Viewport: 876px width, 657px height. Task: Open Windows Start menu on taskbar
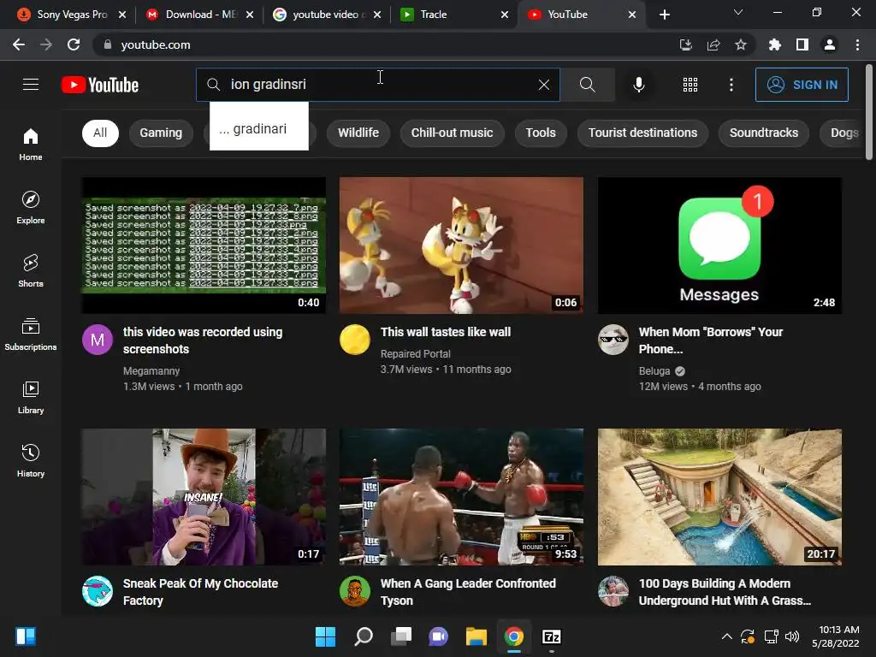tap(325, 636)
